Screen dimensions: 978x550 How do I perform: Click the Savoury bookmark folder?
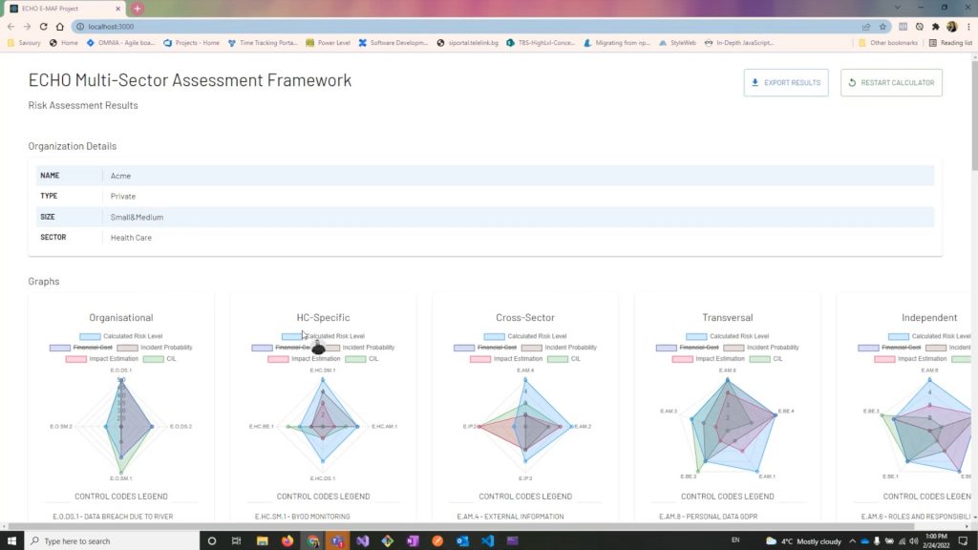24,43
